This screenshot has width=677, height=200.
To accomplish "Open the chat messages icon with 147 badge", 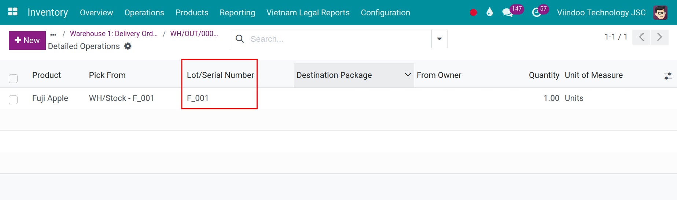I will (x=508, y=12).
